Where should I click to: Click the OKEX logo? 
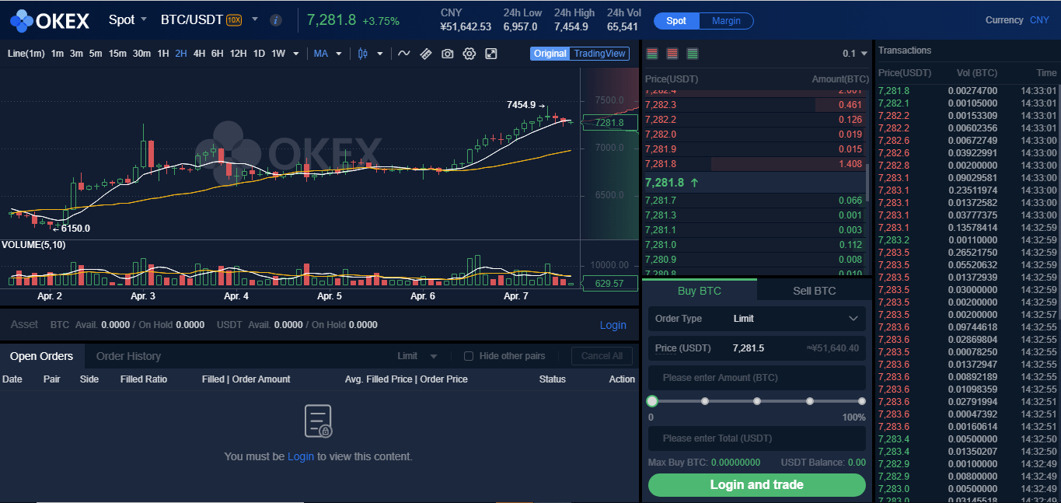(50, 19)
